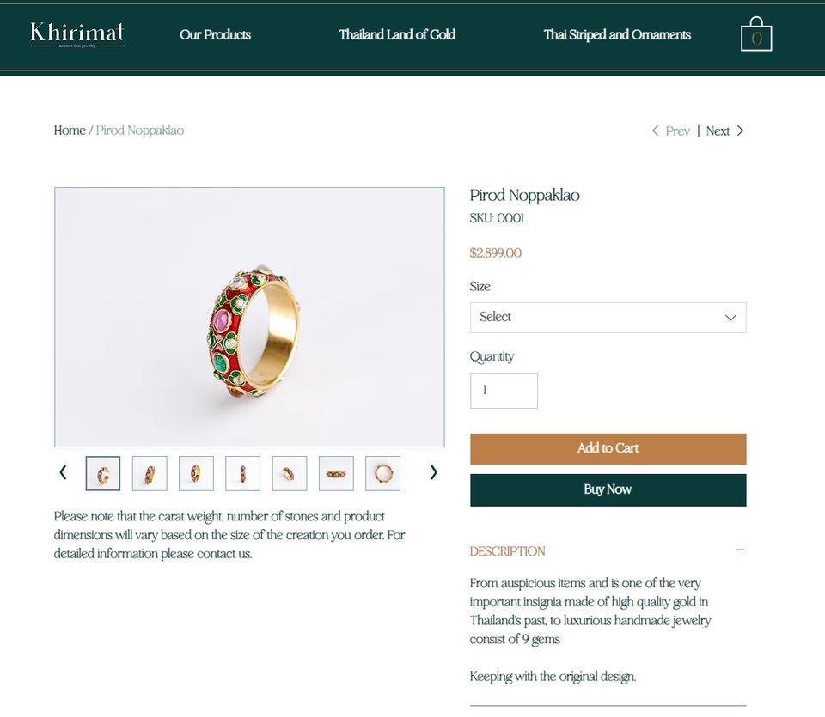
Task: Collapse the DESCRIPTION section minus icon
Action: coord(741,550)
